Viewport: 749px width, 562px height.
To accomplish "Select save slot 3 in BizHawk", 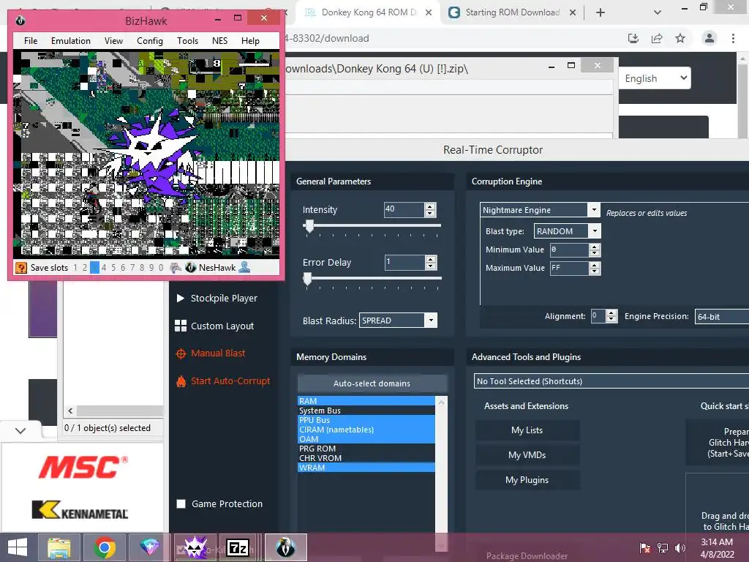I will click(x=94, y=268).
